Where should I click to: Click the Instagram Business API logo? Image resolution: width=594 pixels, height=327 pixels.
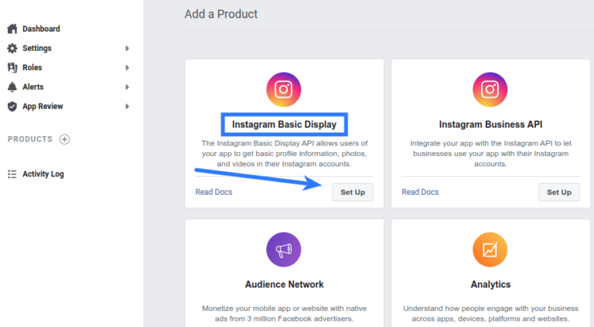[490, 89]
